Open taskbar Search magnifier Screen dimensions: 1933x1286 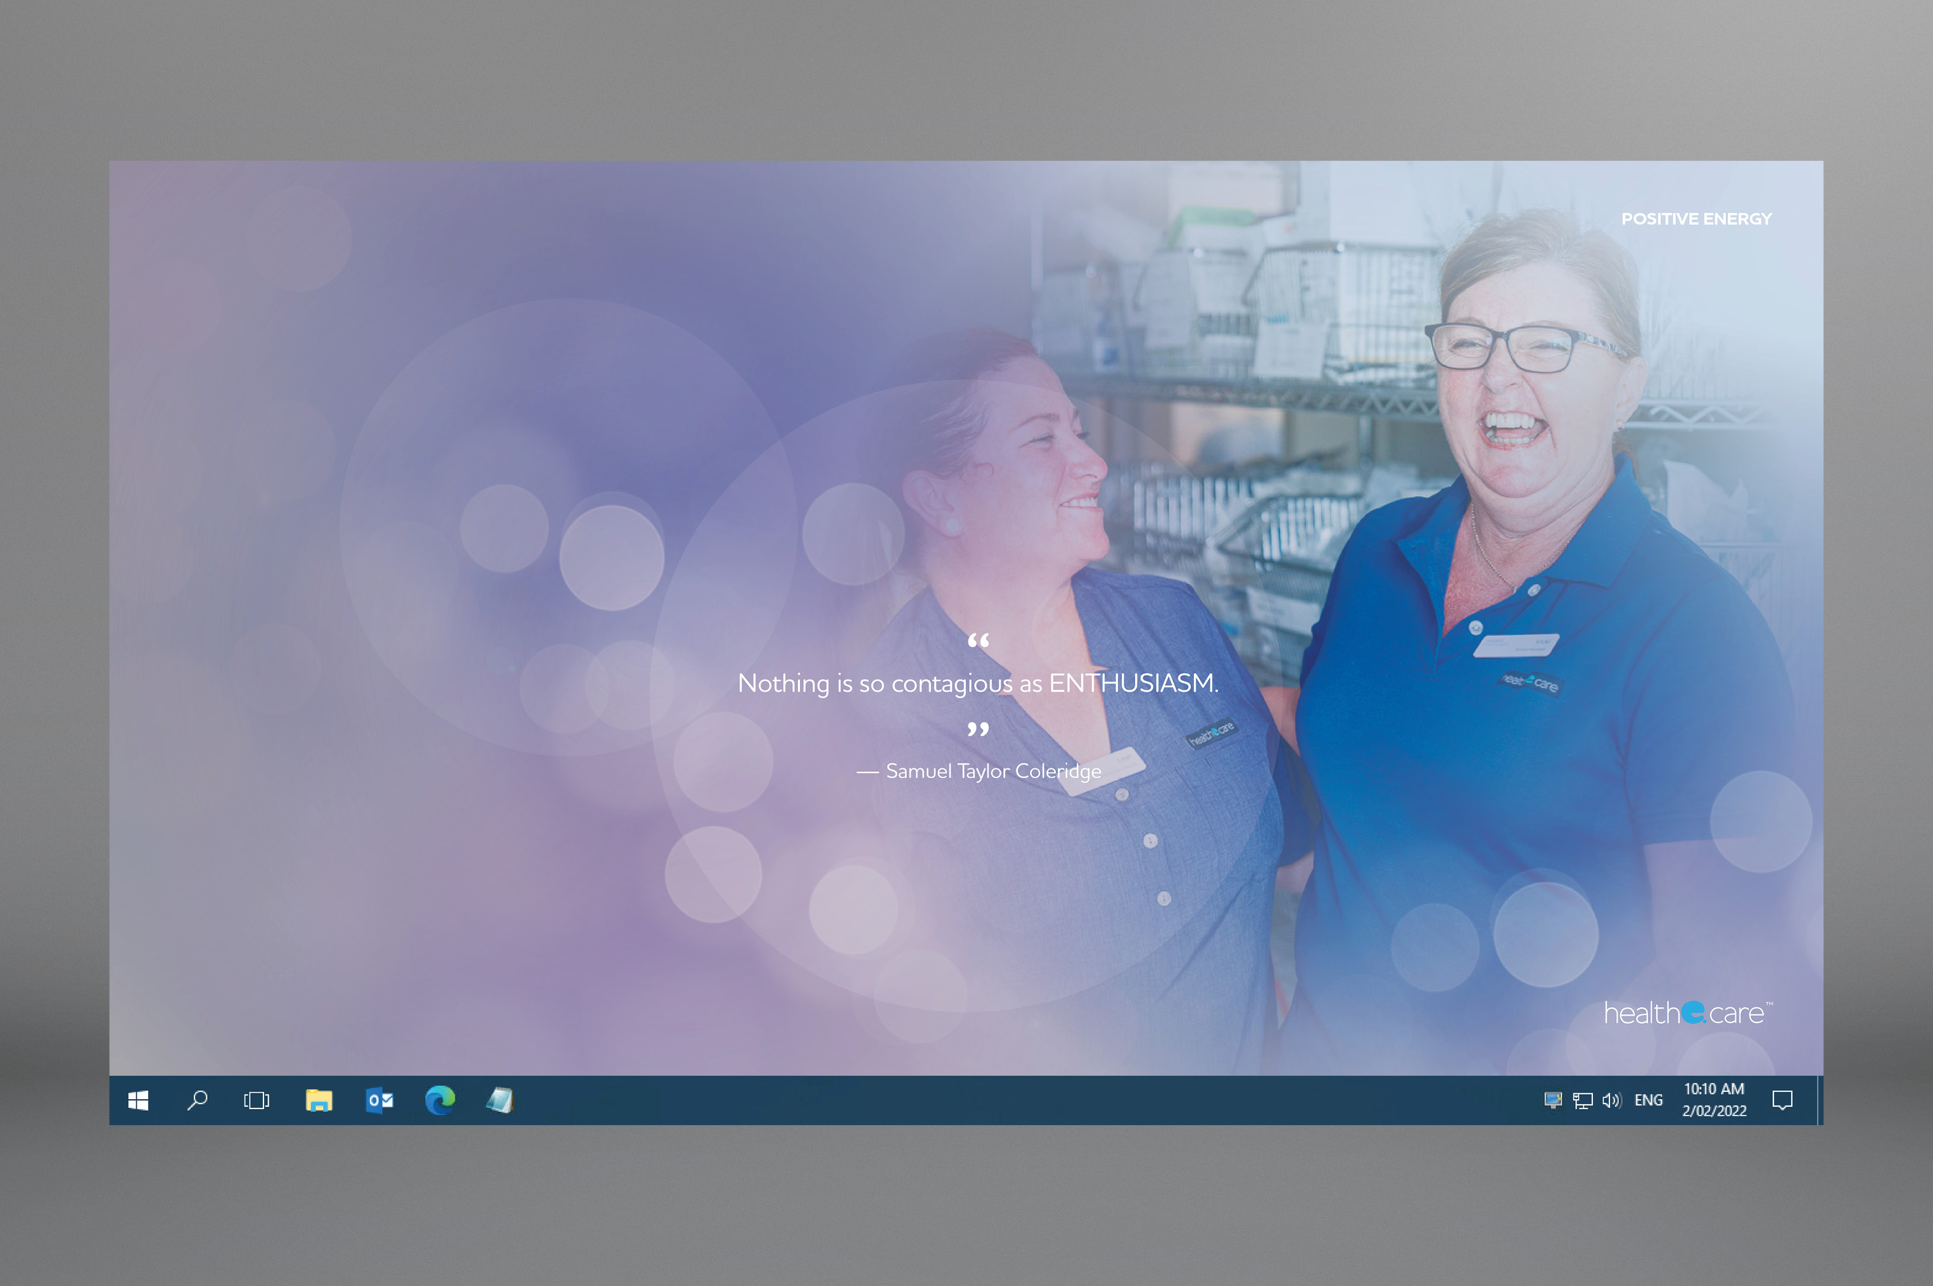(x=198, y=1100)
